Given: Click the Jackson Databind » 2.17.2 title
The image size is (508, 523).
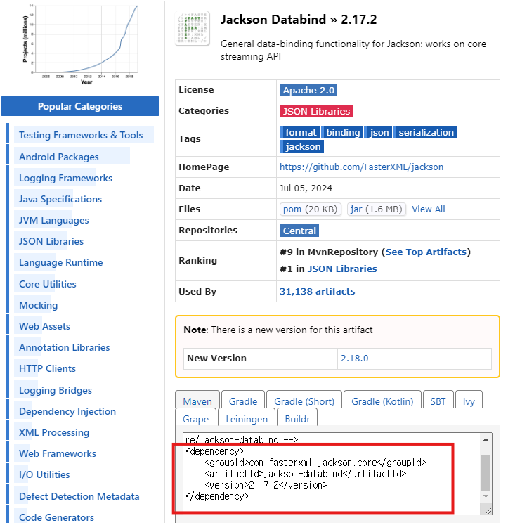Looking at the screenshot, I should (299, 20).
